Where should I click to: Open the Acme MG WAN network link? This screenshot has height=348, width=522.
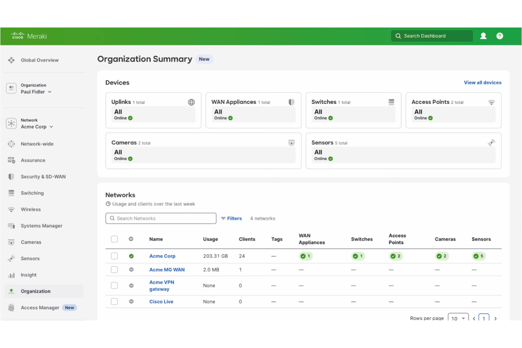click(167, 270)
